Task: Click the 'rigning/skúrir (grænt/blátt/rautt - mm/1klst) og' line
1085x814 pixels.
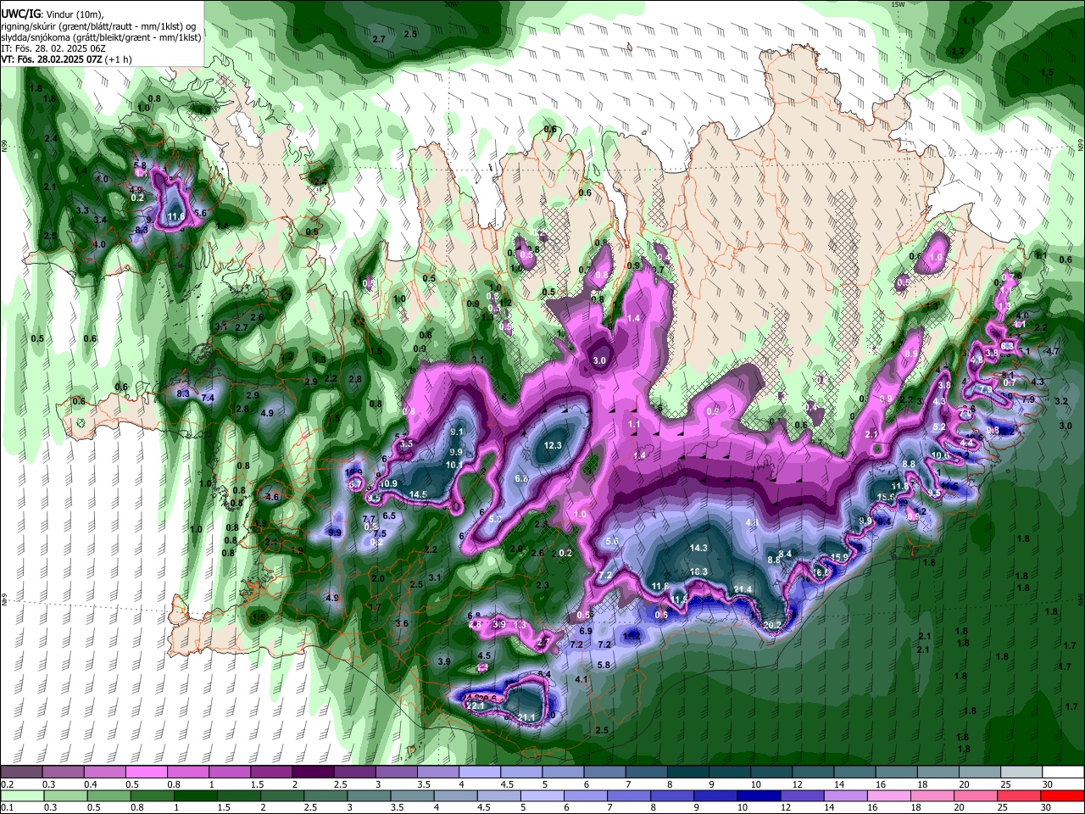Action: [99, 25]
